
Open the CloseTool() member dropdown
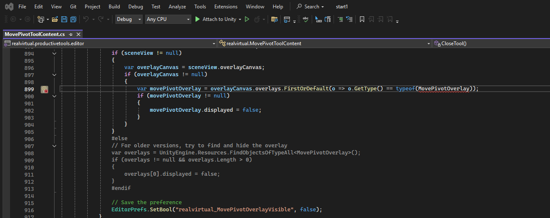point(491,44)
